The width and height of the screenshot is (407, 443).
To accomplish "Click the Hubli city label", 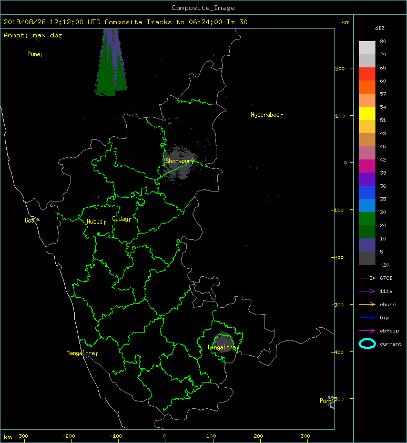I will (96, 221).
